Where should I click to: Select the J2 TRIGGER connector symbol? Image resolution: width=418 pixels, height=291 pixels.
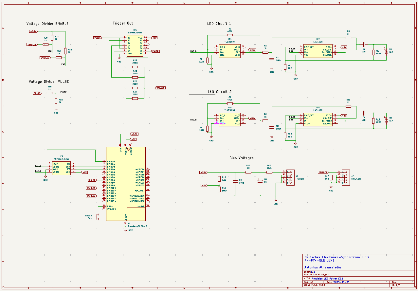tap(346, 177)
